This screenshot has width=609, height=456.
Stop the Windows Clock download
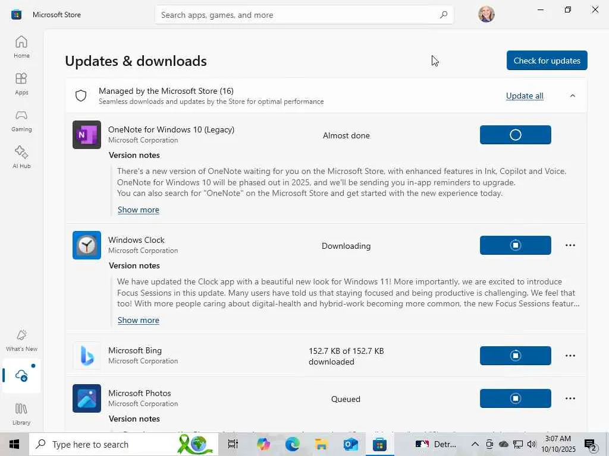click(515, 245)
